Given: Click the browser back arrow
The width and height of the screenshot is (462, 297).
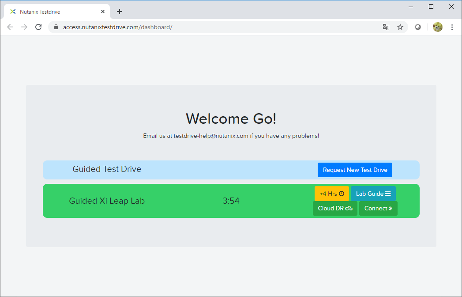Looking at the screenshot, I should click(x=10, y=27).
